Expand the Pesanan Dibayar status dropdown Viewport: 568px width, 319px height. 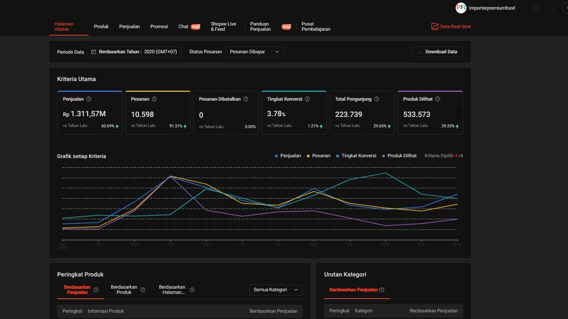pos(254,52)
